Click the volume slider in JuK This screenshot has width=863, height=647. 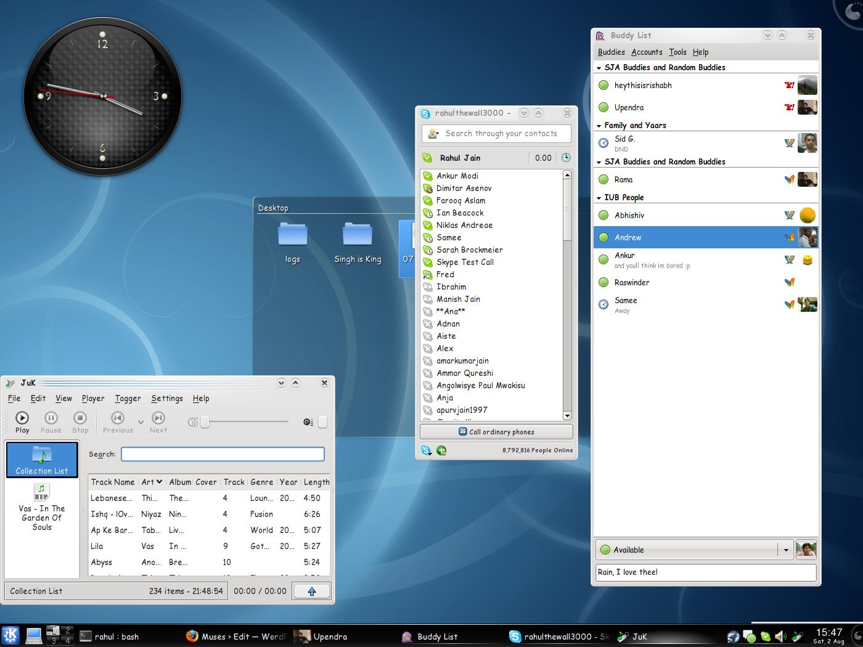point(322,422)
